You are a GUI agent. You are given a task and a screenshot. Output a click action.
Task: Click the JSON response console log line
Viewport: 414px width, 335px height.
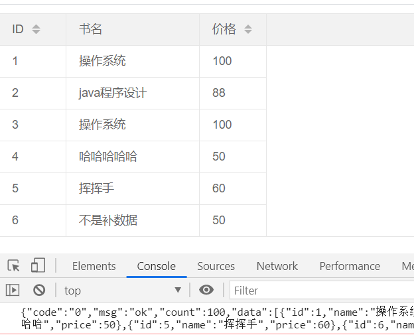tap(218, 318)
